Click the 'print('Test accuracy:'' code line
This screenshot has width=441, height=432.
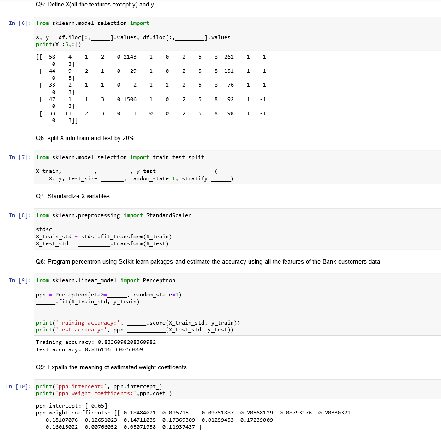pyautogui.click(x=135, y=330)
